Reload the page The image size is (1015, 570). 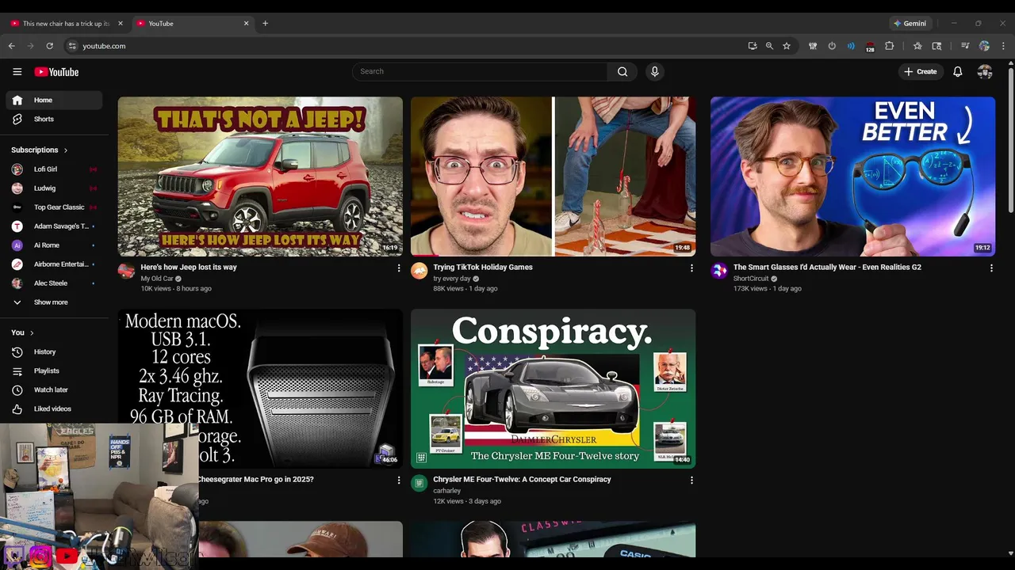point(49,46)
